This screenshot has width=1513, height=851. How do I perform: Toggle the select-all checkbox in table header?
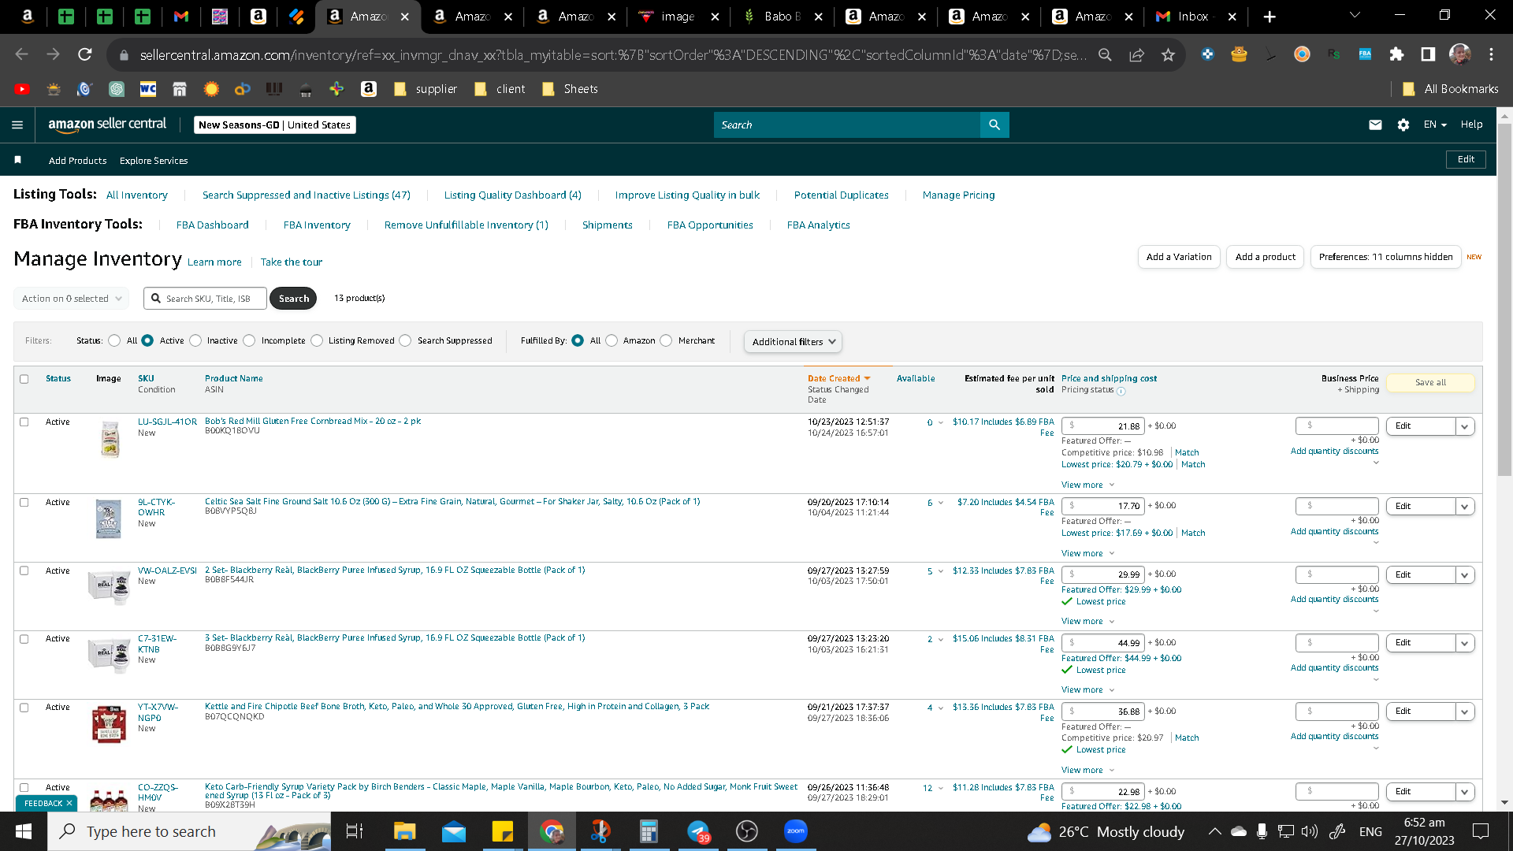(x=24, y=379)
